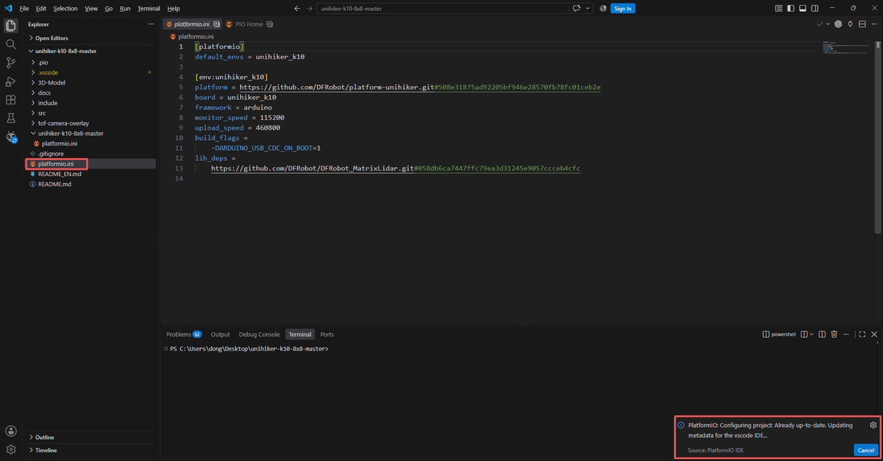Open the dropdown arrow beside Chat icon
This screenshot has height=461, width=883.
click(x=588, y=8)
